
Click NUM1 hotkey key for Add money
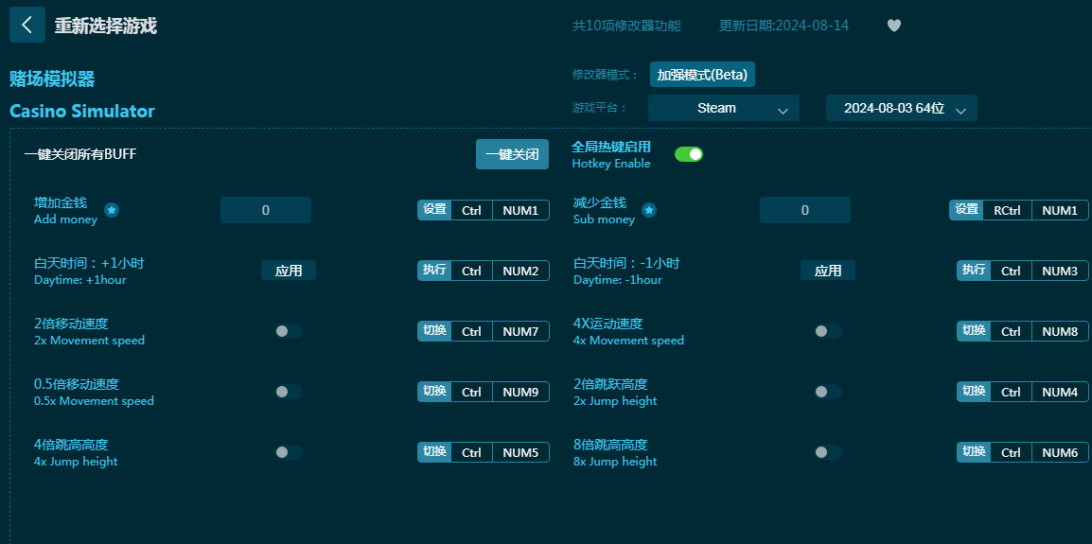(x=520, y=210)
